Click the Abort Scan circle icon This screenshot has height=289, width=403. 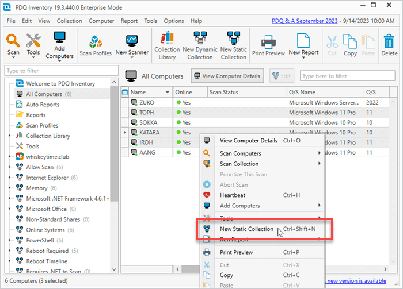pyautogui.click(x=207, y=184)
